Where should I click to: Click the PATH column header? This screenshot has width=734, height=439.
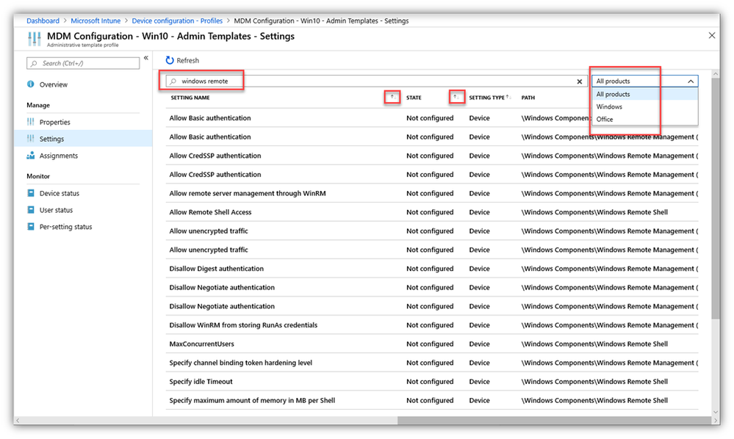click(528, 98)
